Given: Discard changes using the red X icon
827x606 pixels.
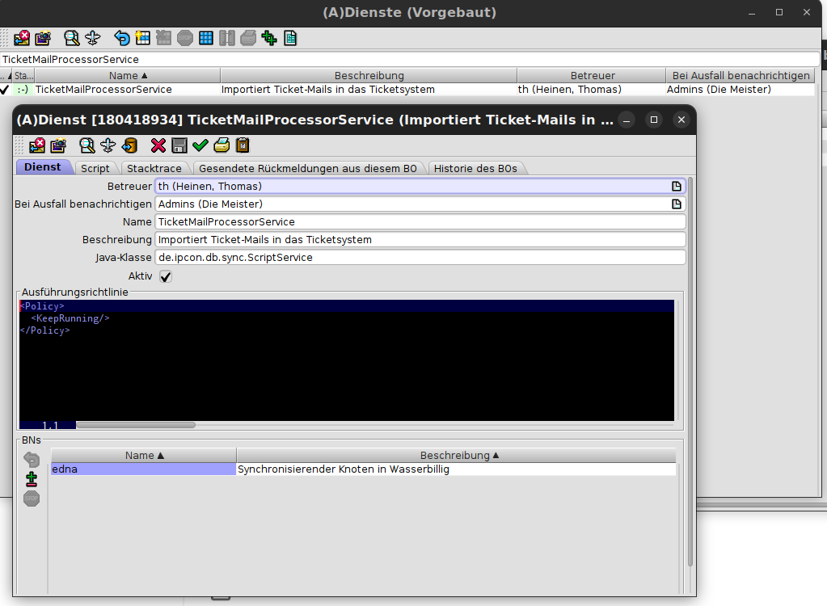Looking at the screenshot, I should [x=157, y=145].
